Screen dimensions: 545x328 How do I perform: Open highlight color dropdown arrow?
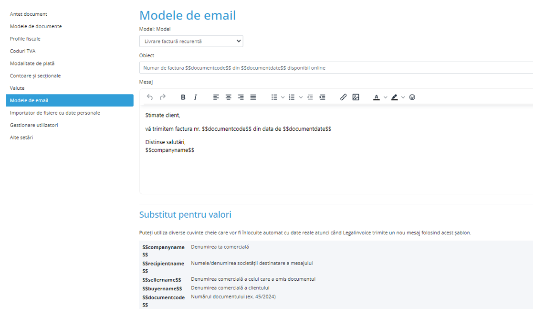(403, 97)
